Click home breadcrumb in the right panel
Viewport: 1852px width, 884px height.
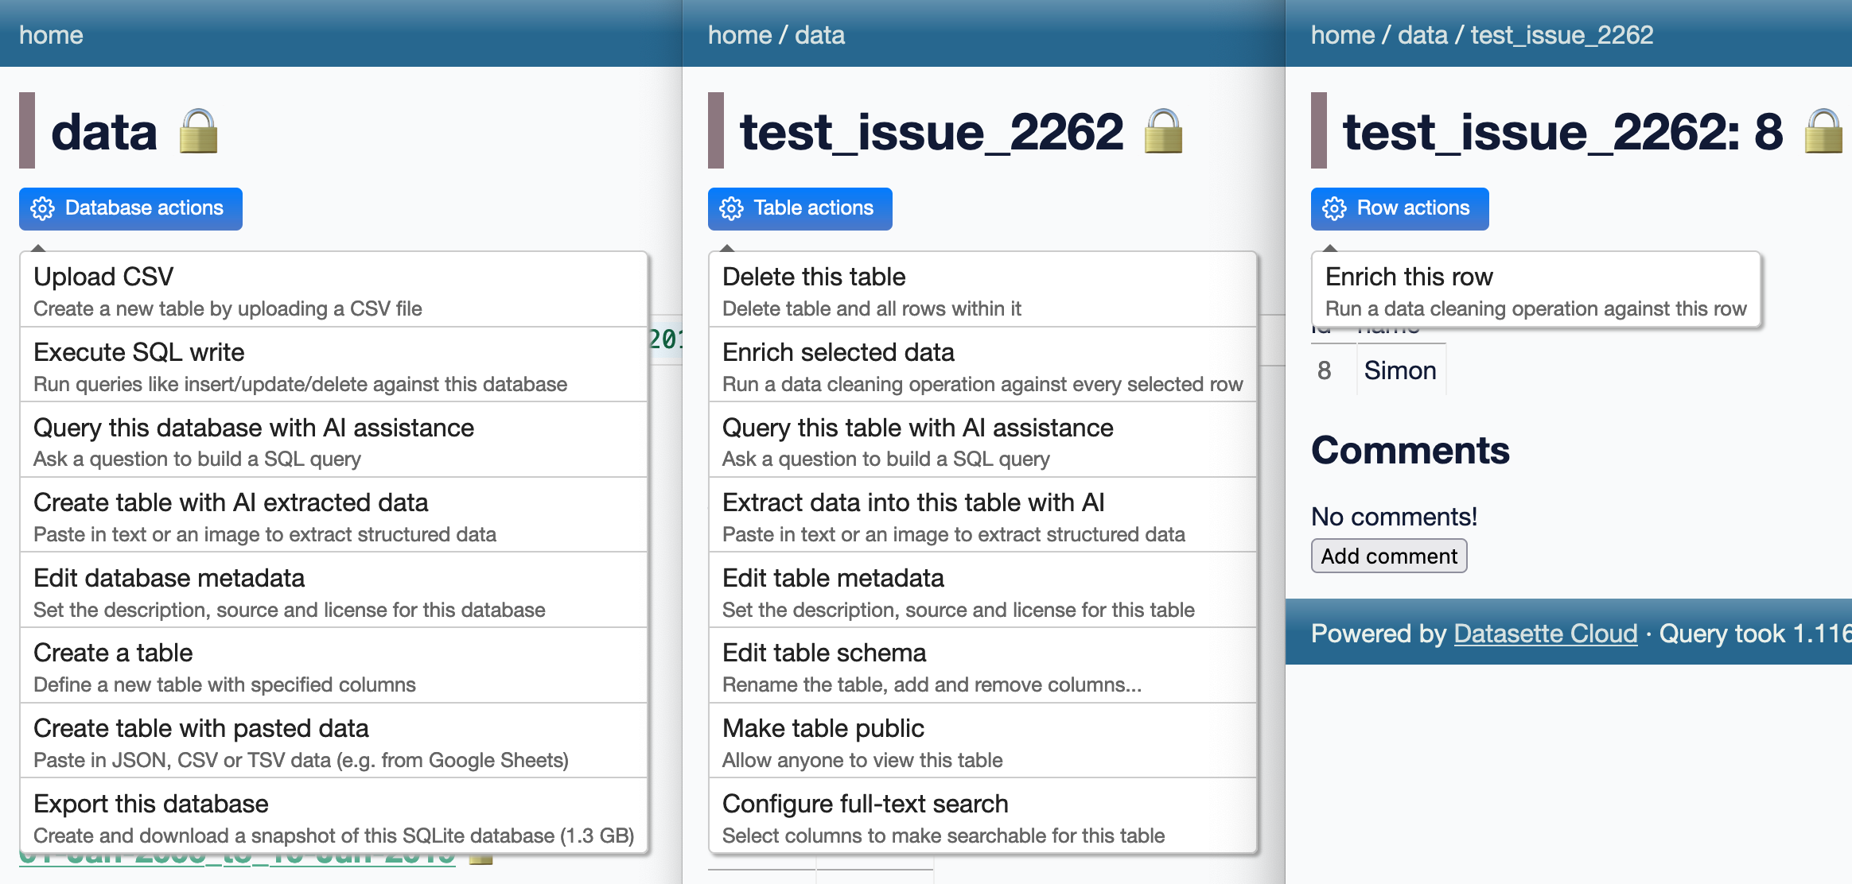coord(1343,35)
